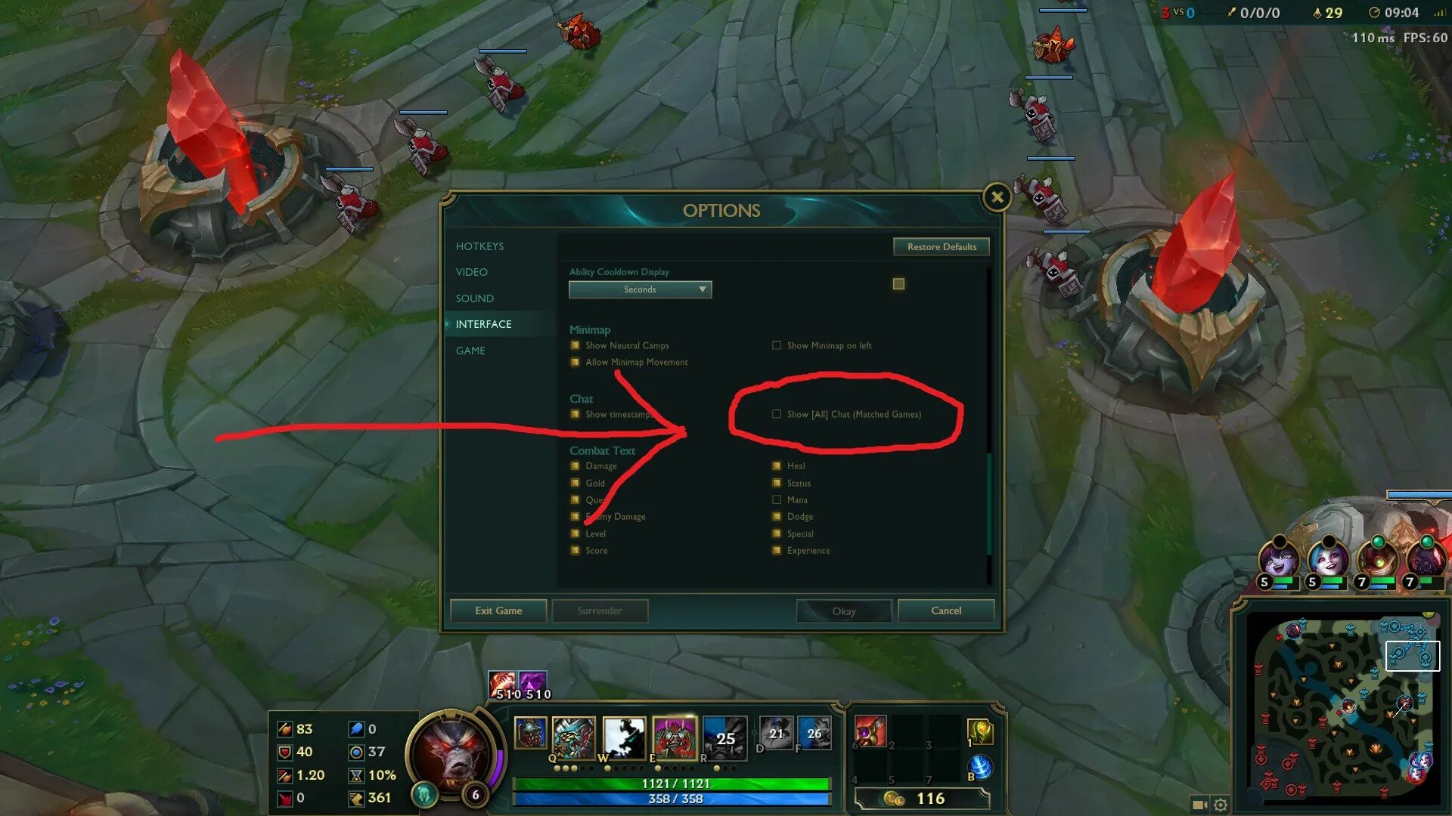The height and width of the screenshot is (816, 1452).
Task: Toggle Show [All] Chat (Matched Games) checkbox
Action: [776, 413]
